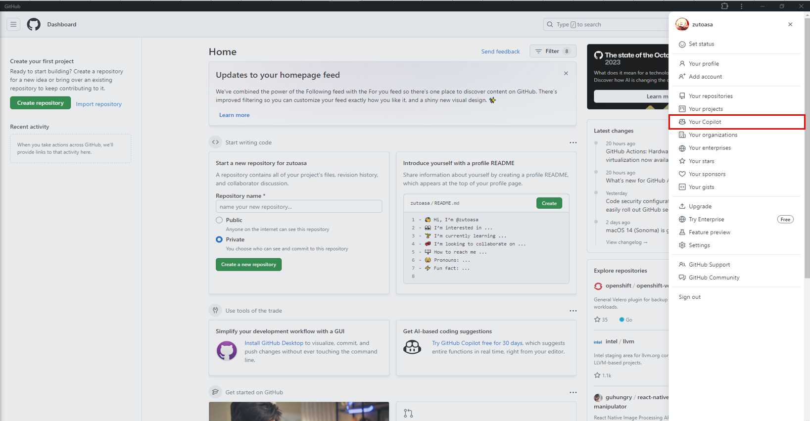Click the page vertical scrollbar
810x421 pixels.
point(807,148)
